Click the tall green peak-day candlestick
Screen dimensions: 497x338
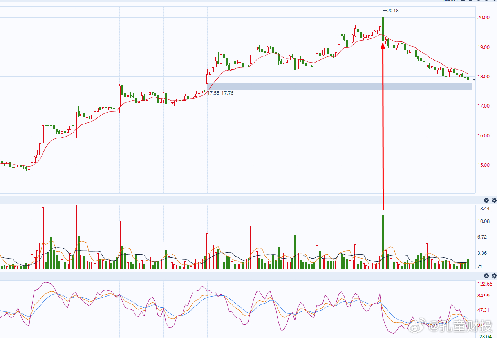pos(383,30)
